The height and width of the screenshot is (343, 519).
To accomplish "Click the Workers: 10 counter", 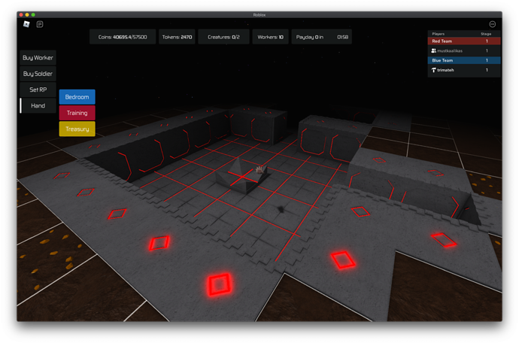I will point(271,37).
